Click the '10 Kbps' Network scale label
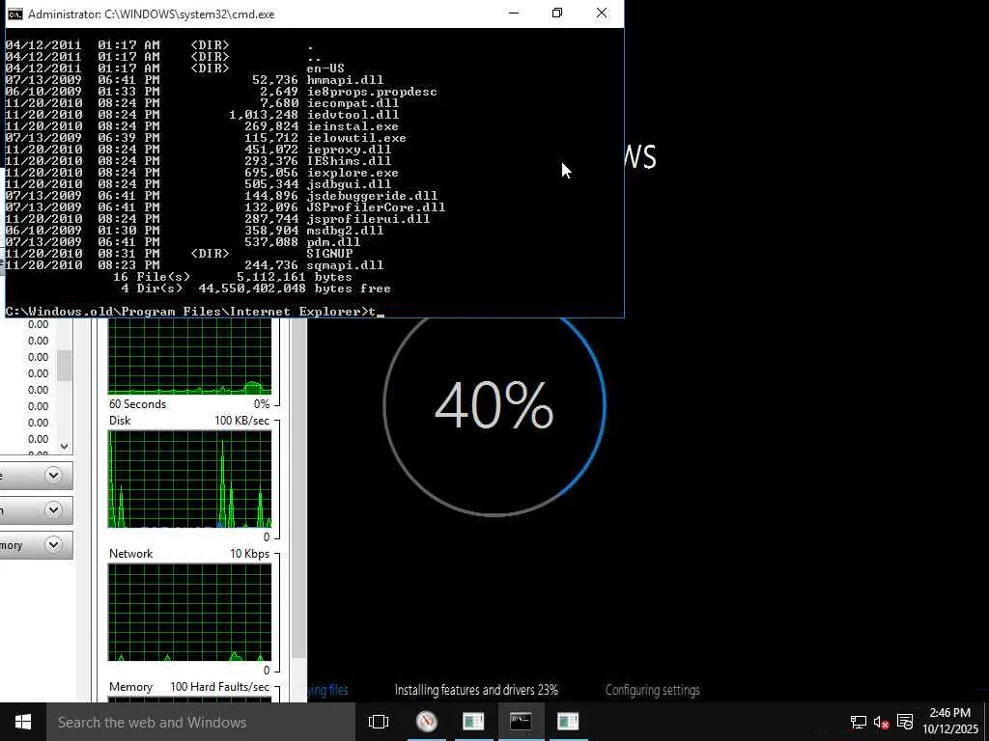This screenshot has width=989, height=741. click(x=249, y=553)
